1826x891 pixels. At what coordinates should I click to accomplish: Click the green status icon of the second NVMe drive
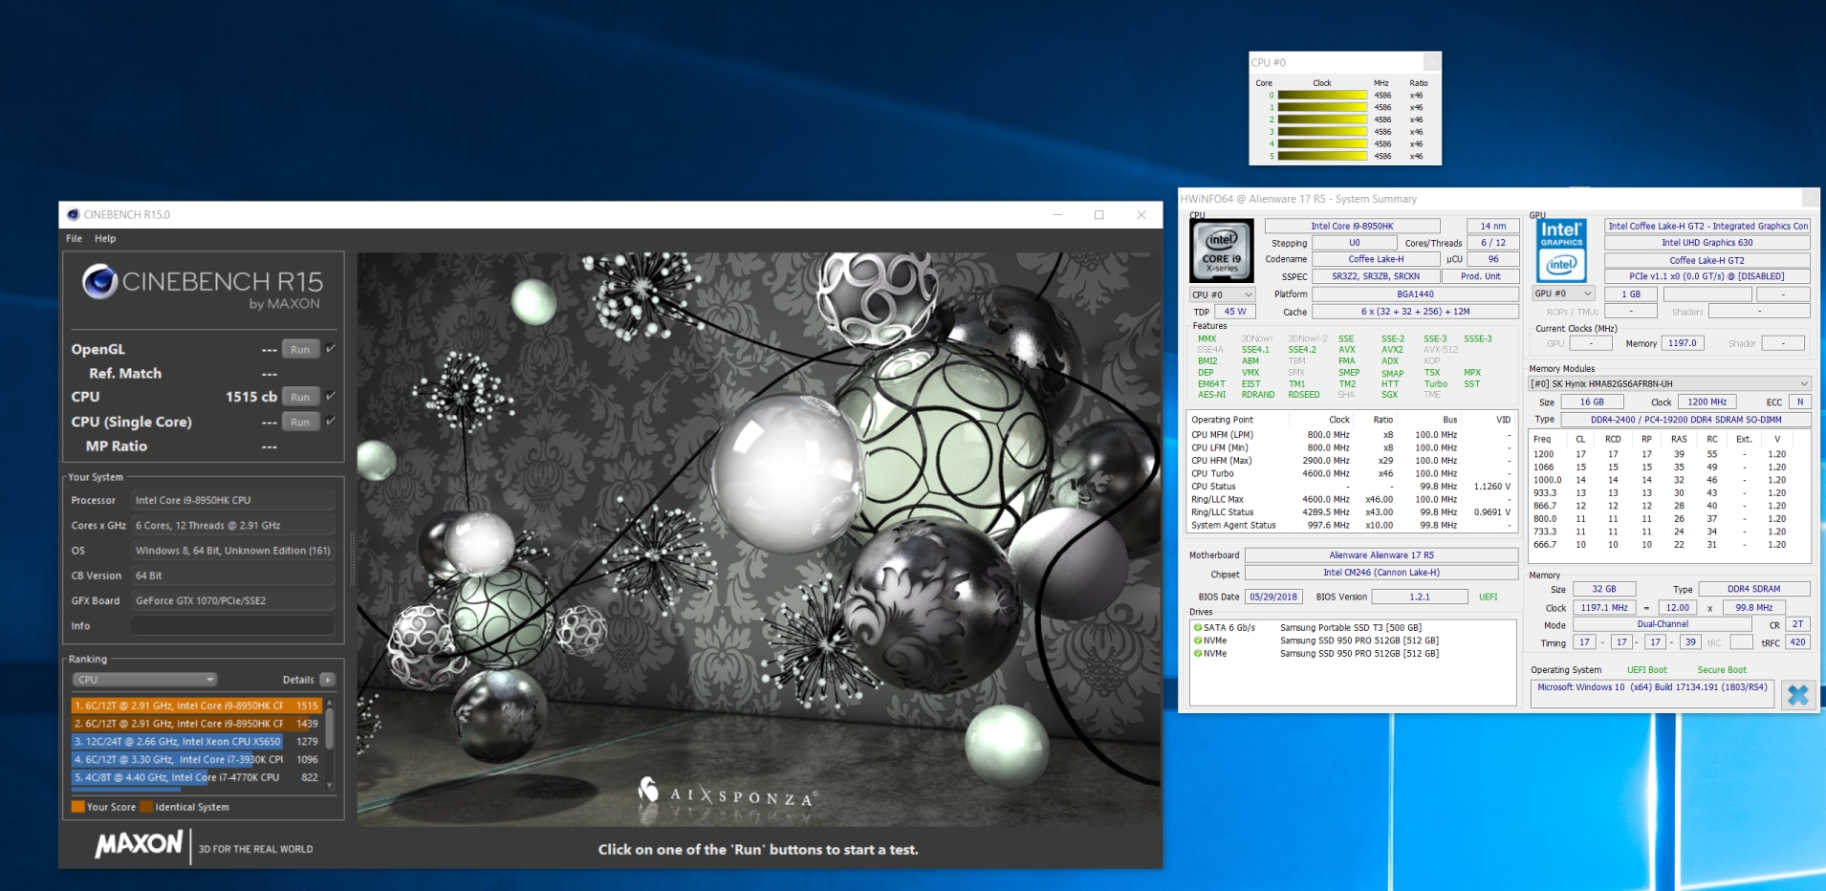(1197, 654)
